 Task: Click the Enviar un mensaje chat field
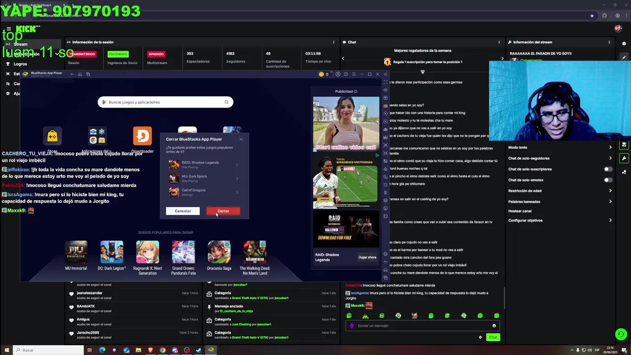[x=423, y=325]
